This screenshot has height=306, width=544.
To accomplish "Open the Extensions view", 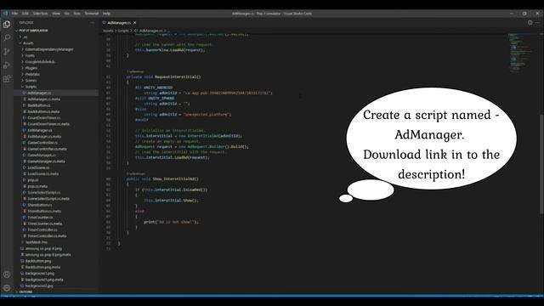I will click(x=7, y=78).
